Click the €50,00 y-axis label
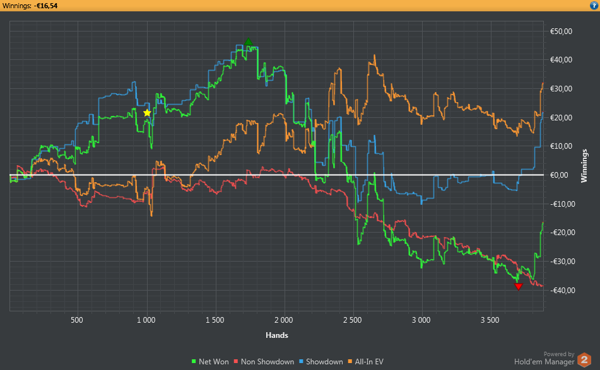 pos(561,32)
